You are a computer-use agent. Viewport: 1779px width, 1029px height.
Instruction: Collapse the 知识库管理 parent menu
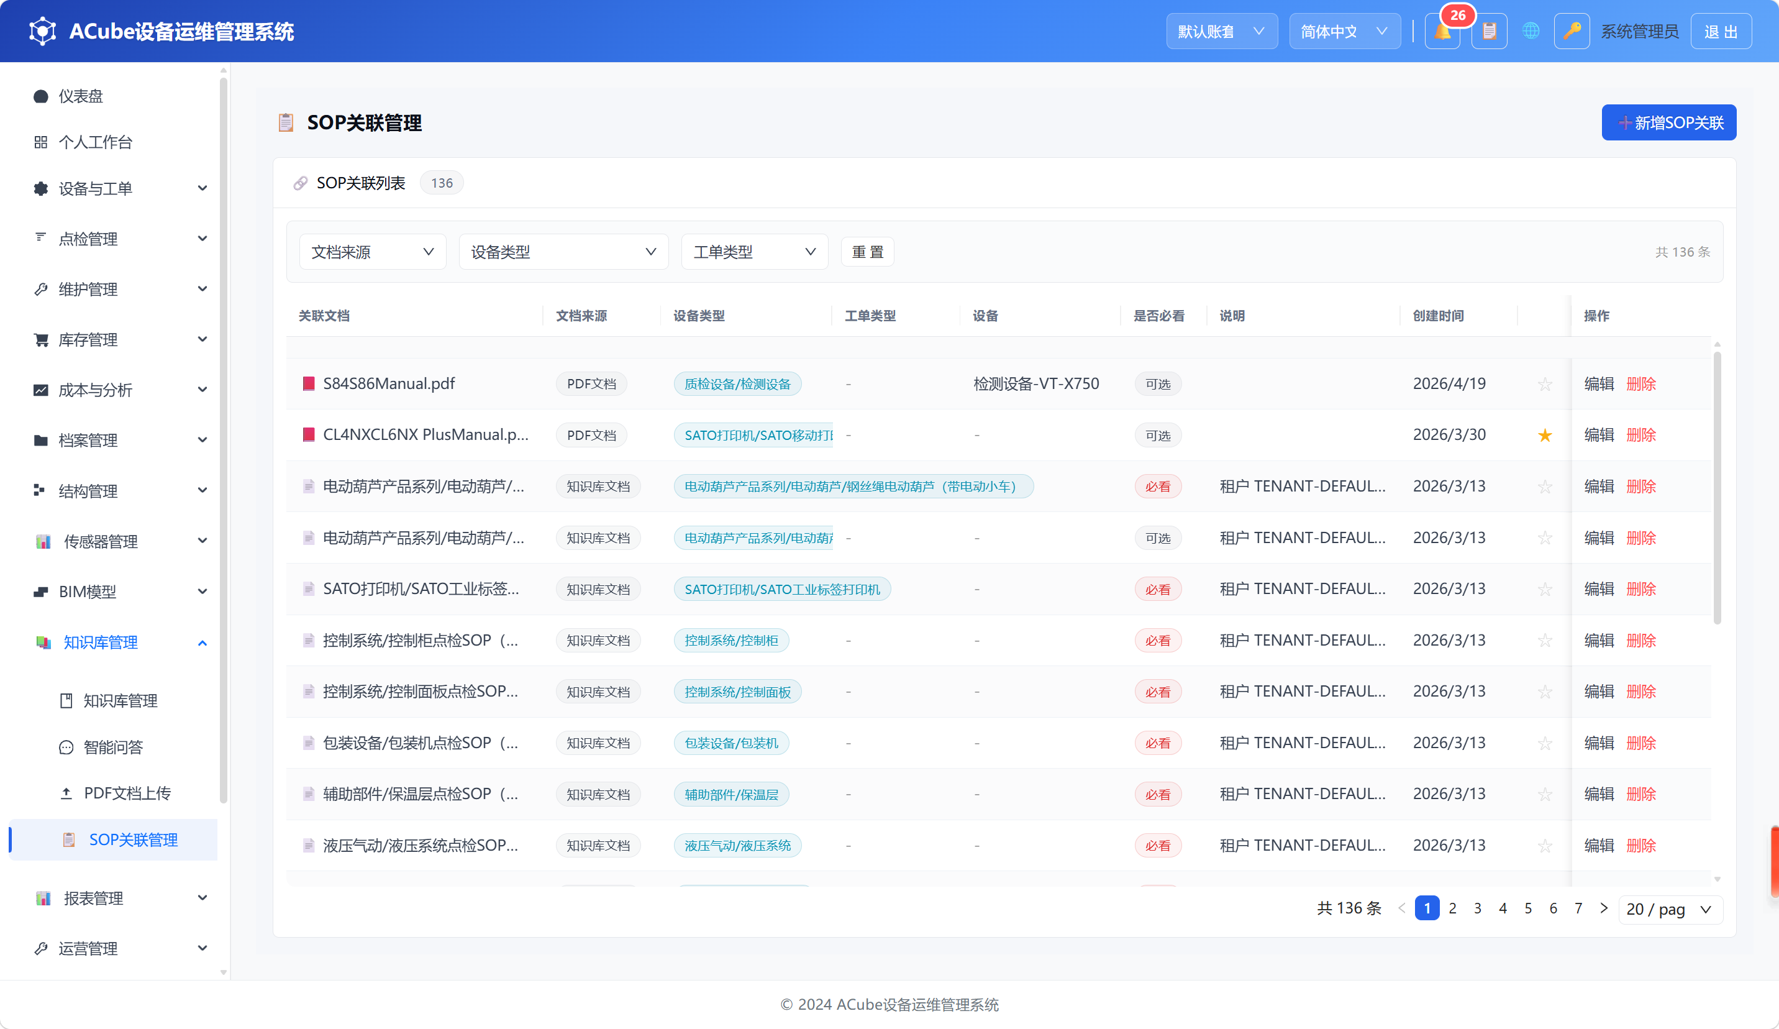click(113, 642)
